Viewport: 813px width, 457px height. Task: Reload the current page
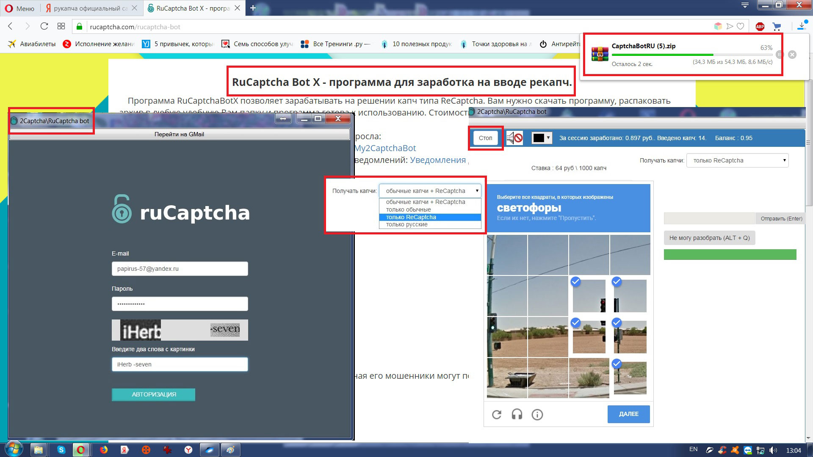tap(44, 26)
